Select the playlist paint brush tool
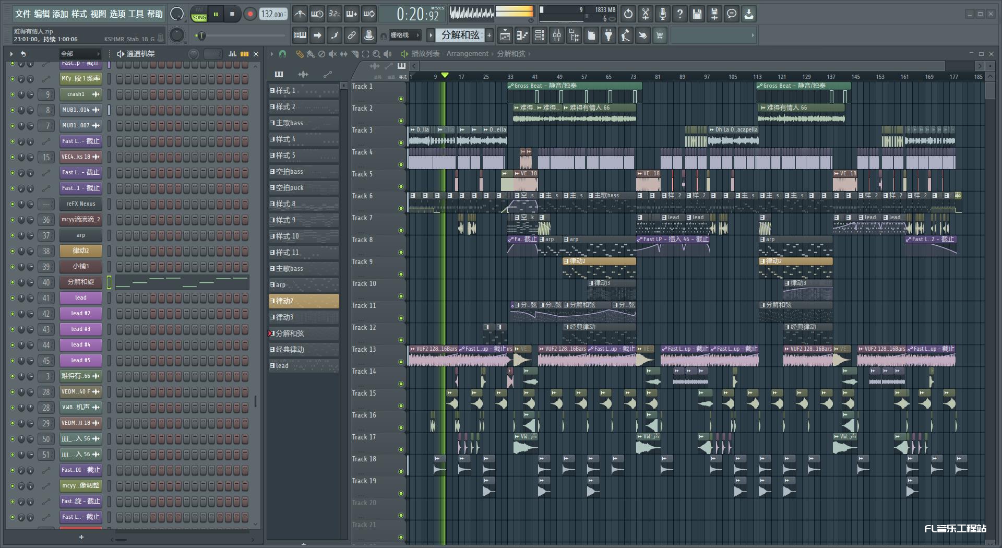The width and height of the screenshot is (1002, 548). point(311,54)
